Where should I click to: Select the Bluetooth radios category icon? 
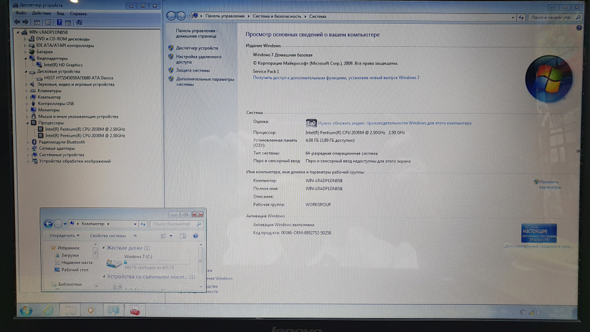coord(34,142)
